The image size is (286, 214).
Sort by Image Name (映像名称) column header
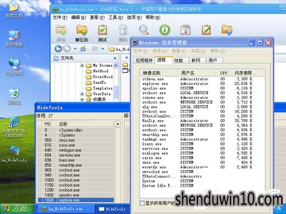point(158,73)
